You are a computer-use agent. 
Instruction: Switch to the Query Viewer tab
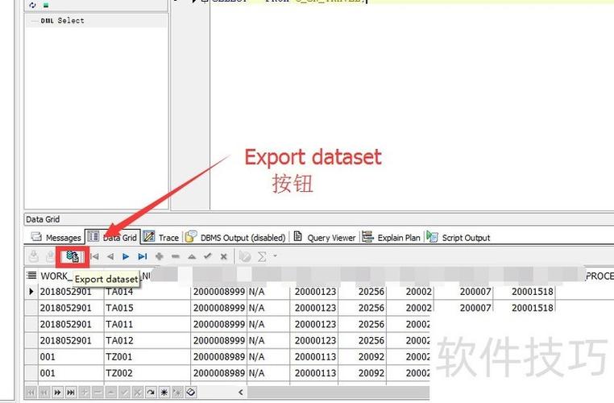pyautogui.click(x=325, y=237)
